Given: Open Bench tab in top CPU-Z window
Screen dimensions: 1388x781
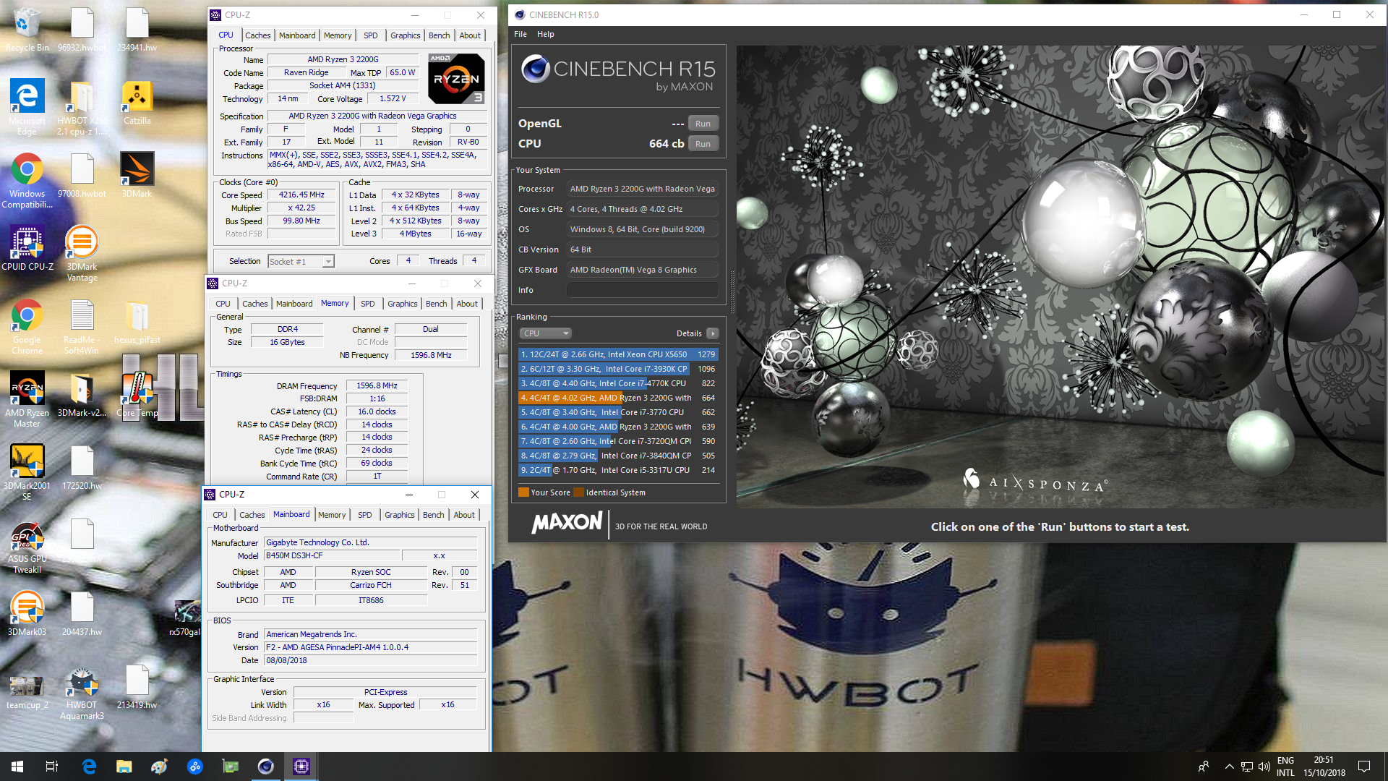Looking at the screenshot, I should pyautogui.click(x=439, y=35).
